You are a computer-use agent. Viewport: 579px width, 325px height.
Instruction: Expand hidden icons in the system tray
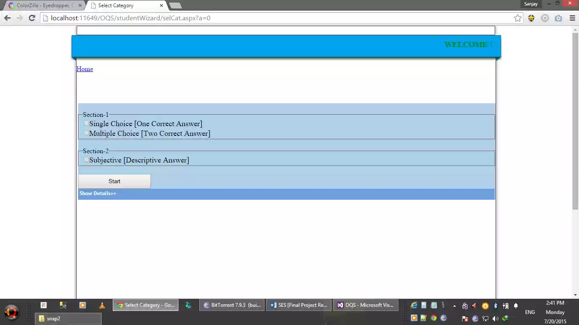(454, 306)
